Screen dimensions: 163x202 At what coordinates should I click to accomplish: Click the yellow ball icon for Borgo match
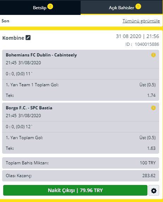(153, 108)
